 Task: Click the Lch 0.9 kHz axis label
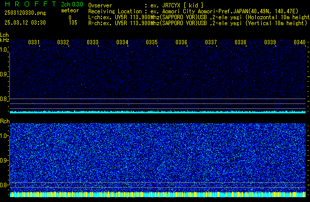point(3,74)
